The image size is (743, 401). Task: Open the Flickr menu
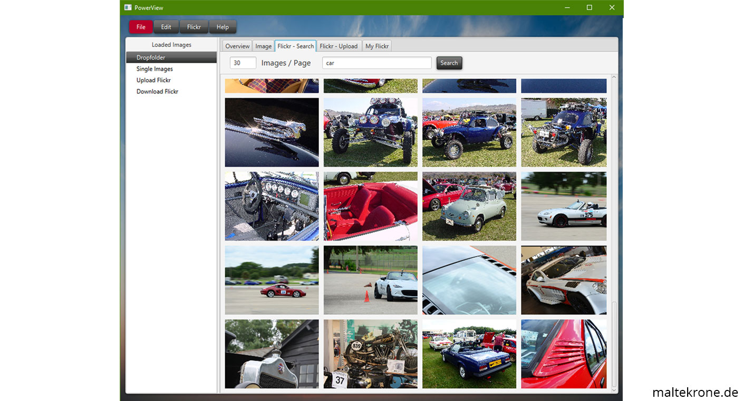(194, 27)
